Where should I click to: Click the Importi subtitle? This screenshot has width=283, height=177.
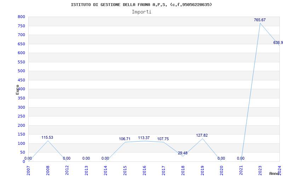point(141,12)
